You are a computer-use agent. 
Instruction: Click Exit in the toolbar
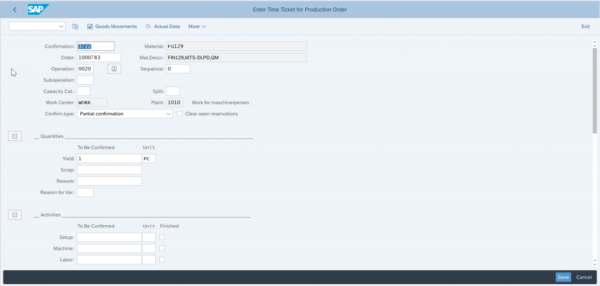coord(585,26)
